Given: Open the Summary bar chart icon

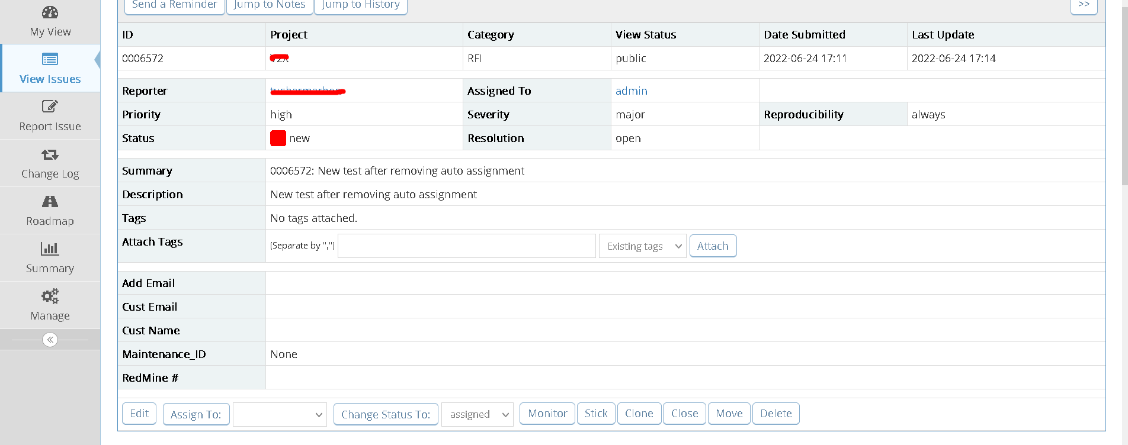Looking at the screenshot, I should (50, 249).
